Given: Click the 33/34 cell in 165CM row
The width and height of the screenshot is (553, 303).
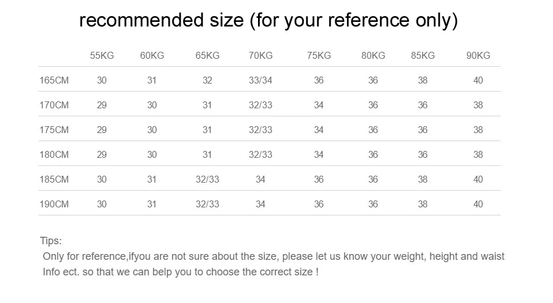Looking at the screenshot, I should tap(260, 81).
